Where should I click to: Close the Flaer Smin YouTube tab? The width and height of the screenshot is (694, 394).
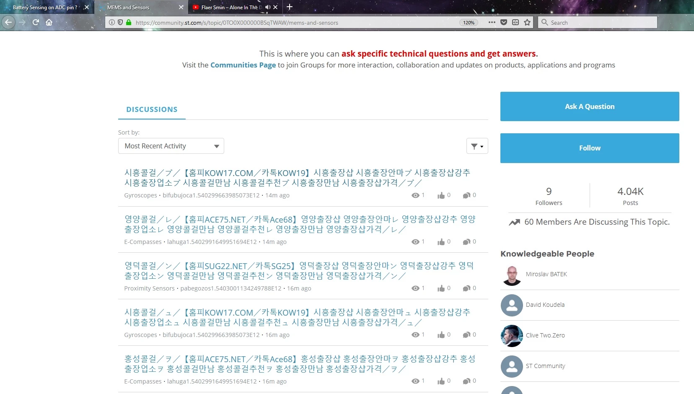pyautogui.click(x=275, y=7)
